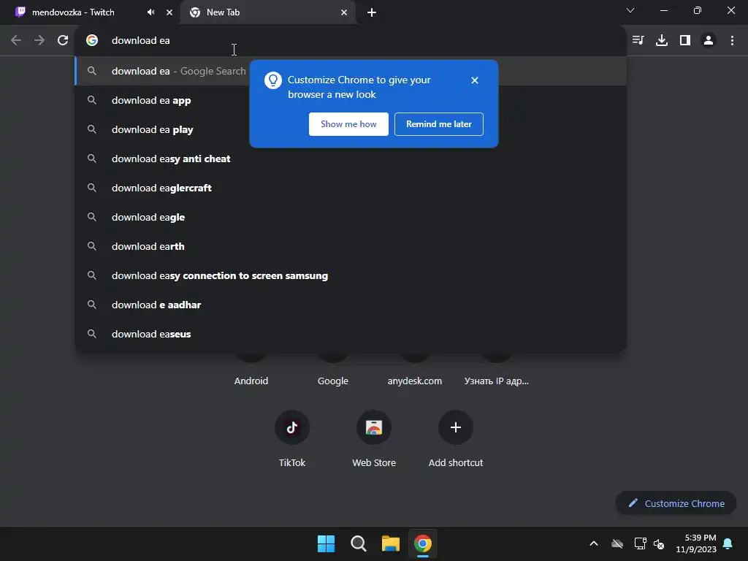Image resolution: width=748 pixels, height=561 pixels.
Task: Select "download ea - Google Search" suggestion
Action: [351, 71]
